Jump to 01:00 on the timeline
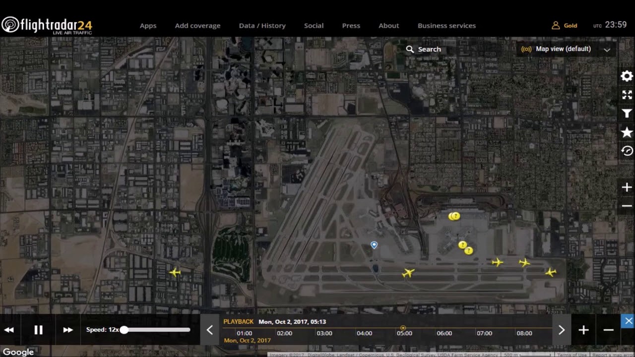635x357 pixels. point(244,333)
